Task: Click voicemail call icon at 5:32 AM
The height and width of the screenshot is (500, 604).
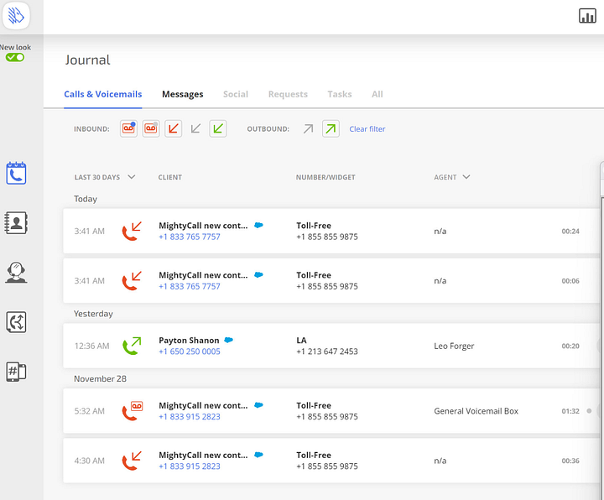Action: tap(133, 411)
